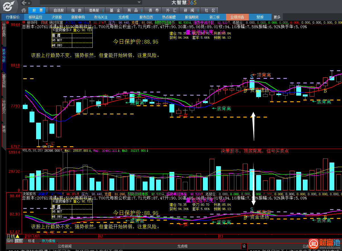Screen dimensions: 342x251
Task: Click 存为模板 template tab
Action: [48, 241]
